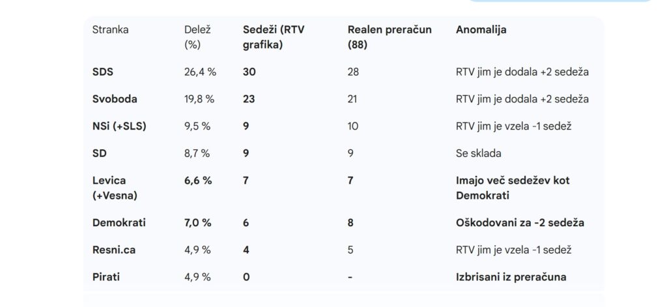Click the NSi (+SLS) row label
The width and height of the screenshot is (667, 307).
120,126
